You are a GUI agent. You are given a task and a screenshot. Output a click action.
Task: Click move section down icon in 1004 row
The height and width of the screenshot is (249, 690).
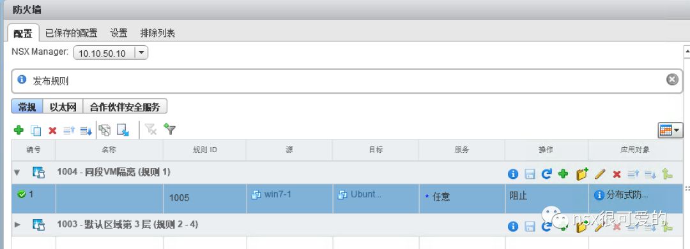(x=650, y=174)
